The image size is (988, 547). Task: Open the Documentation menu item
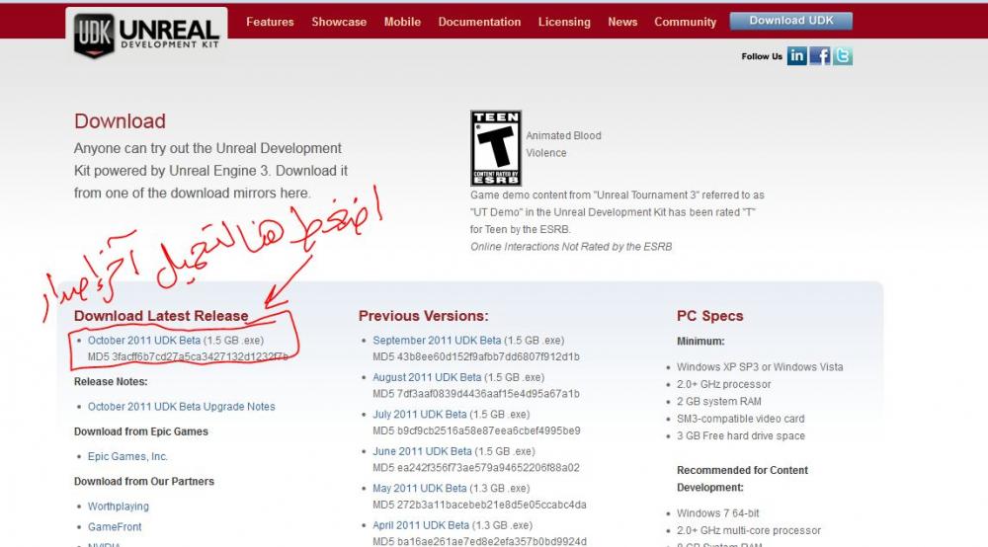click(x=479, y=22)
